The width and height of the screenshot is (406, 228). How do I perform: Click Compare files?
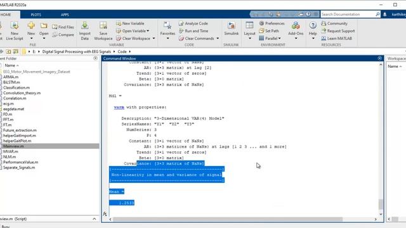(x=63, y=35)
